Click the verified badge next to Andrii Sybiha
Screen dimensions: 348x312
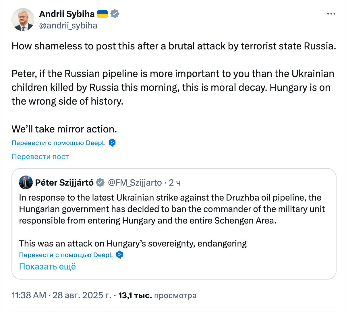(115, 14)
